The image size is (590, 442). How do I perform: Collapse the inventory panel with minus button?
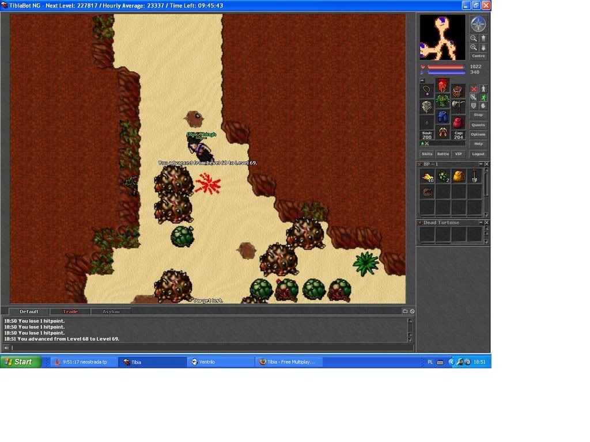(422, 81)
